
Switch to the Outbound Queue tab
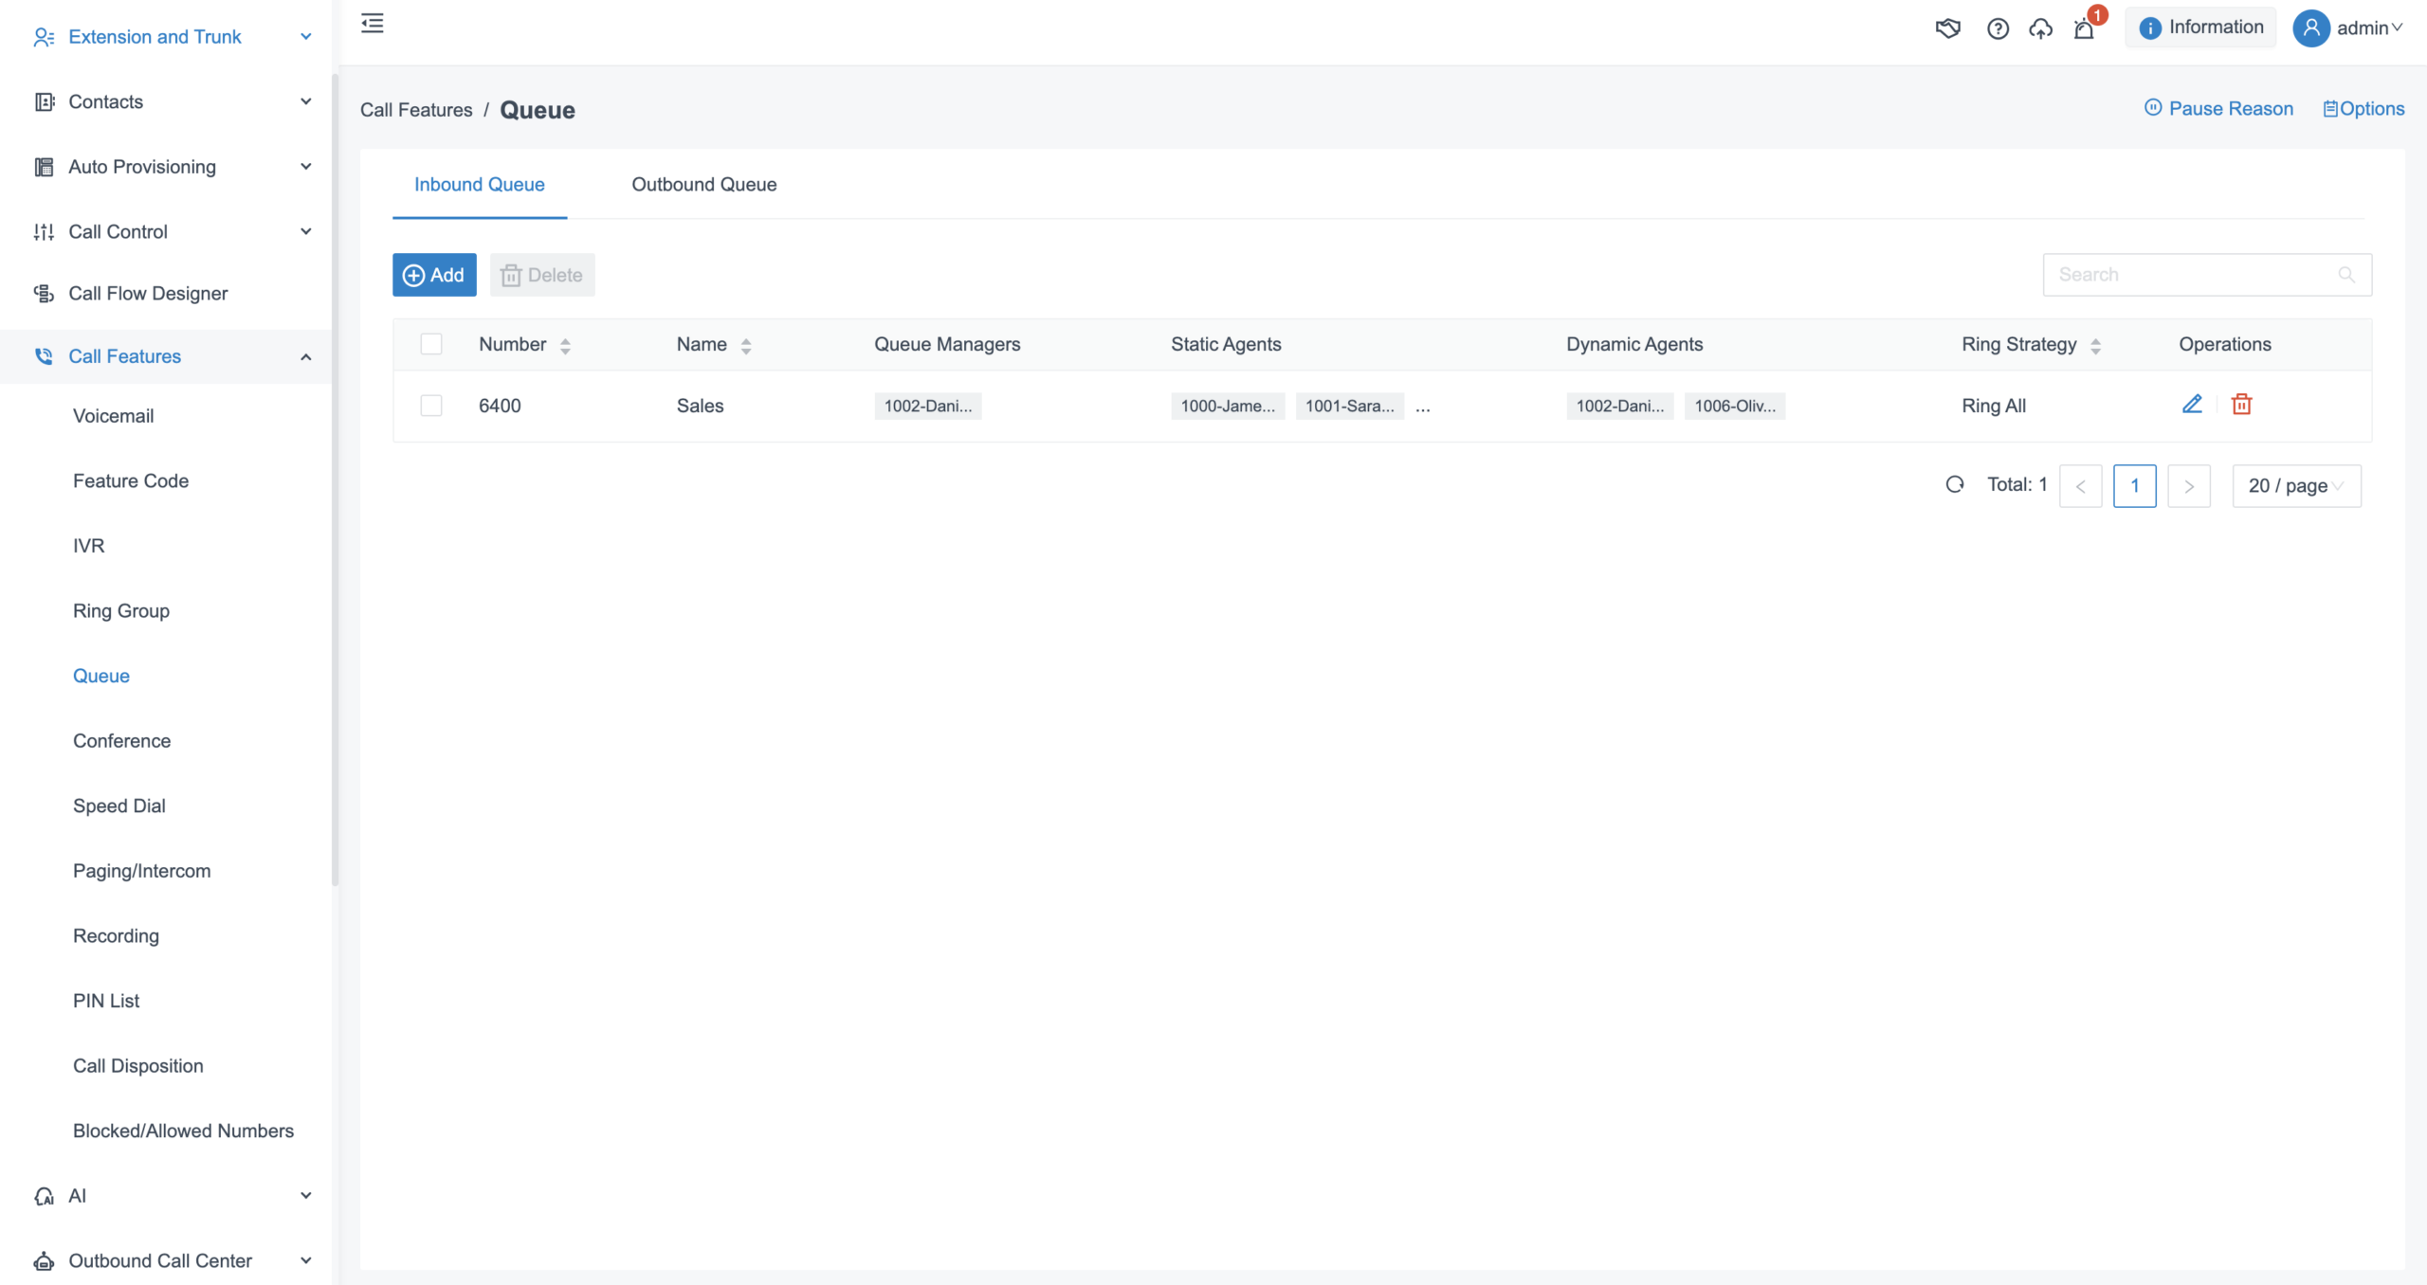click(x=703, y=185)
